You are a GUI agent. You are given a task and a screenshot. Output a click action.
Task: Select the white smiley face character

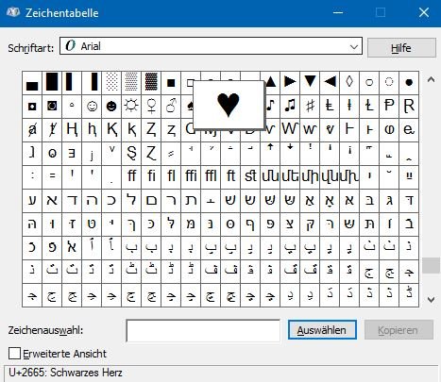[x=92, y=107]
